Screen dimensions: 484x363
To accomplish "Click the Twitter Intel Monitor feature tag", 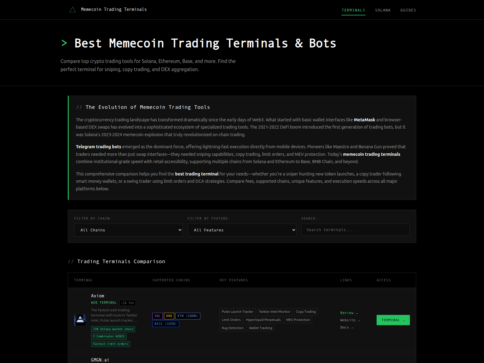I will click(x=275, y=312).
